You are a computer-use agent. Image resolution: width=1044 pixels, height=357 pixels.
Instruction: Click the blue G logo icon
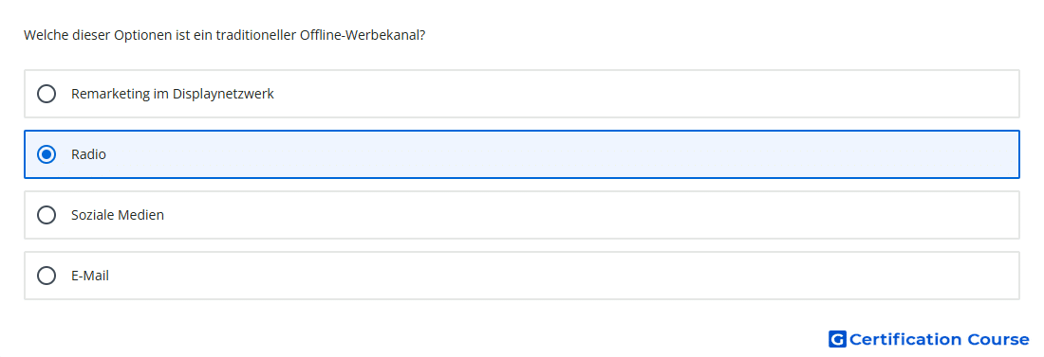[x=837, y=339]
